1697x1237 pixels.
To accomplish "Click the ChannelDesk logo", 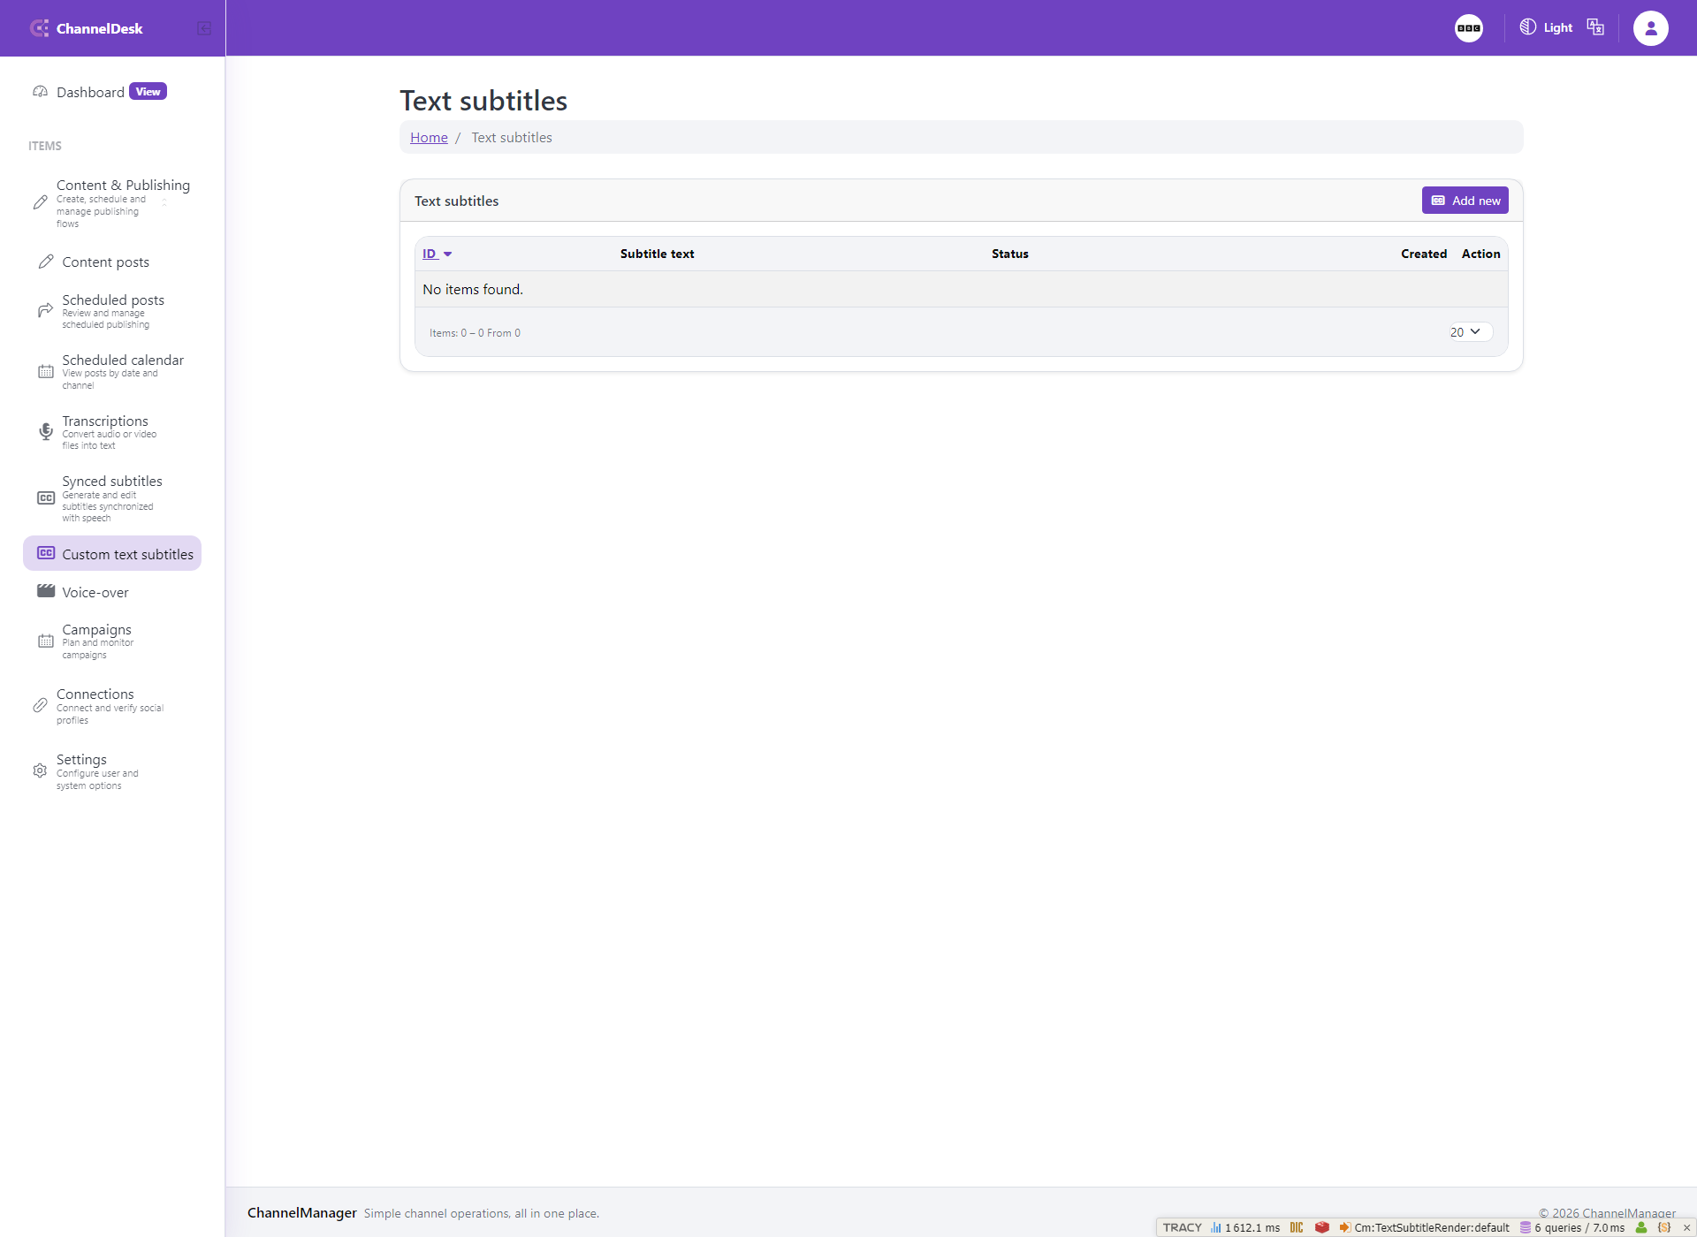I will tap(86, 28).
